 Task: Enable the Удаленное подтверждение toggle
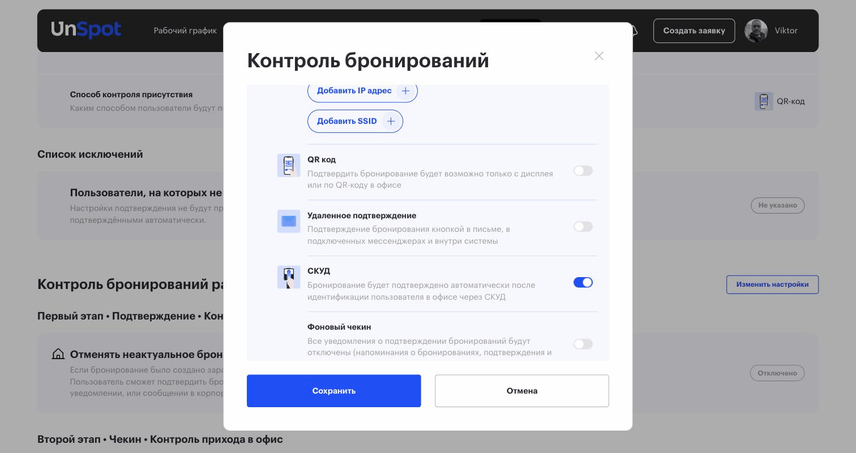click(x=583, y=227)
